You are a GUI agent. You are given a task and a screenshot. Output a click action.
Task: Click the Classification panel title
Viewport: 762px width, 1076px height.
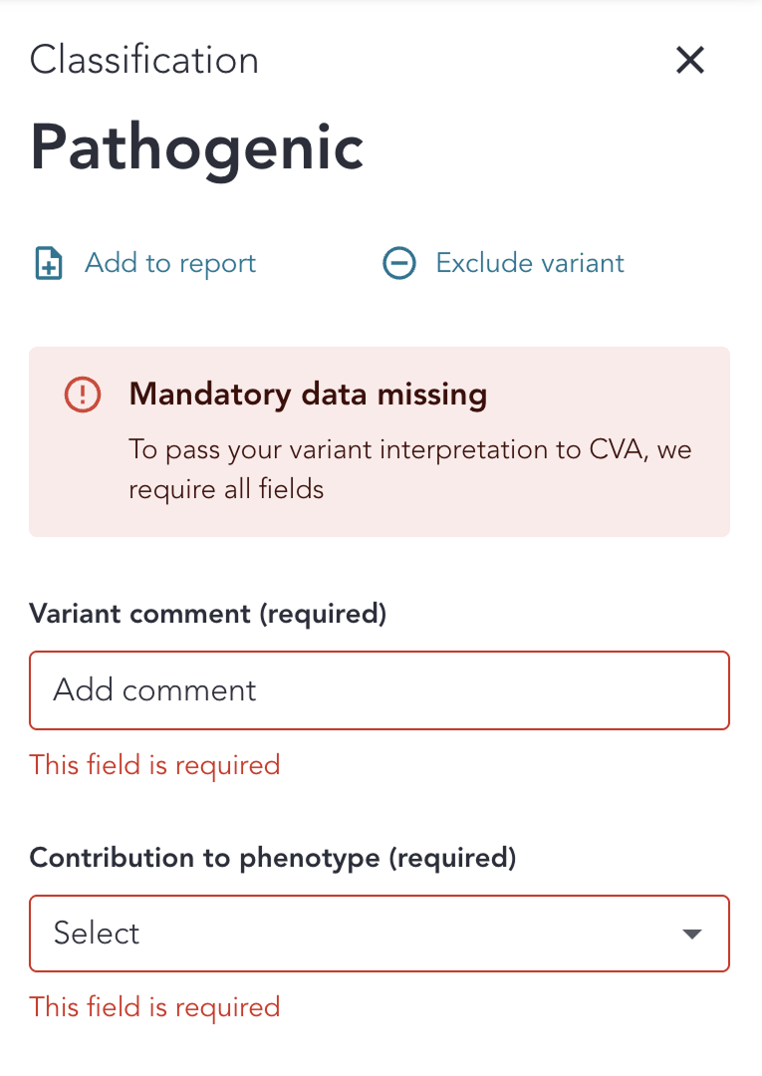point(143,60)
